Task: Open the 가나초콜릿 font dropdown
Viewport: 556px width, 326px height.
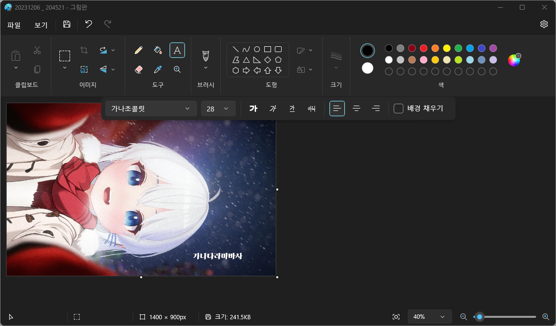Action: click(151, 109)
